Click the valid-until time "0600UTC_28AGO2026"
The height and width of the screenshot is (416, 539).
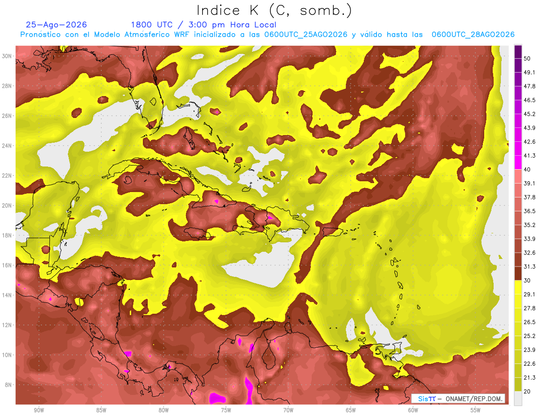[473, 35]
